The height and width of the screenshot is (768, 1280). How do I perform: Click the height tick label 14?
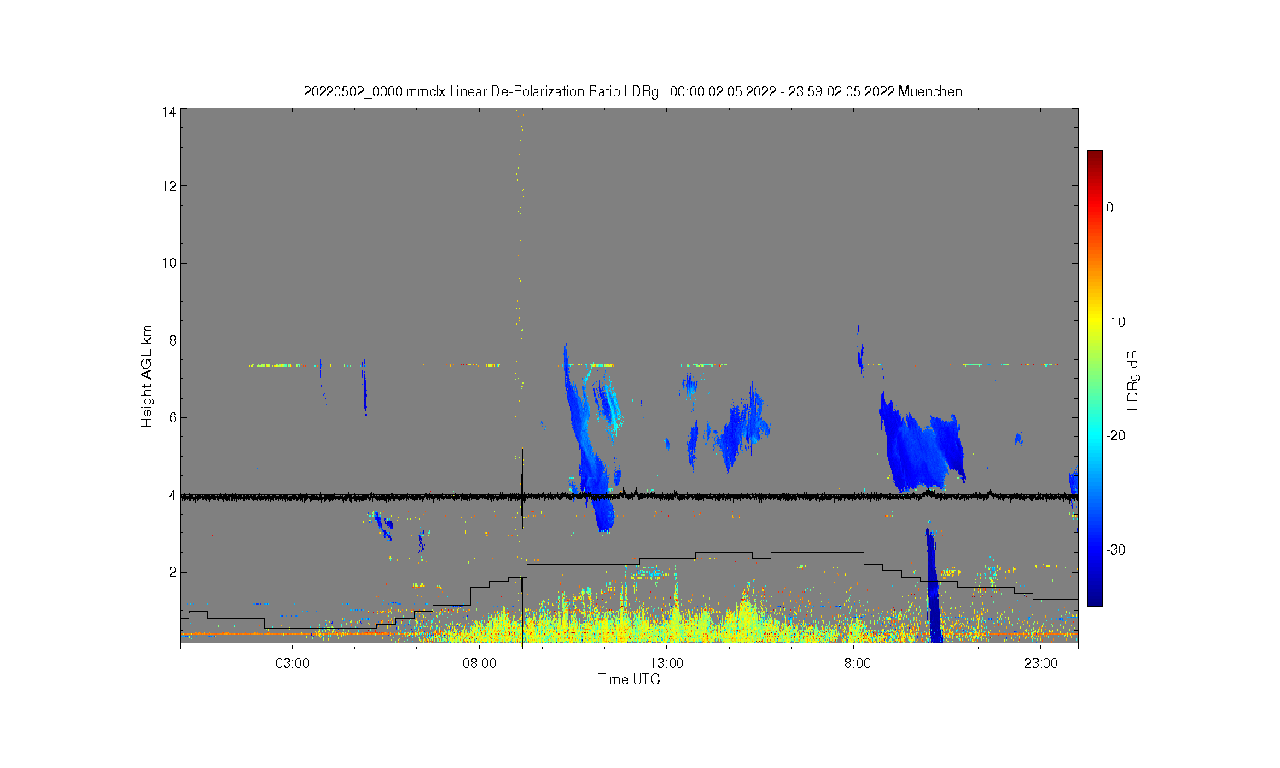169,112
